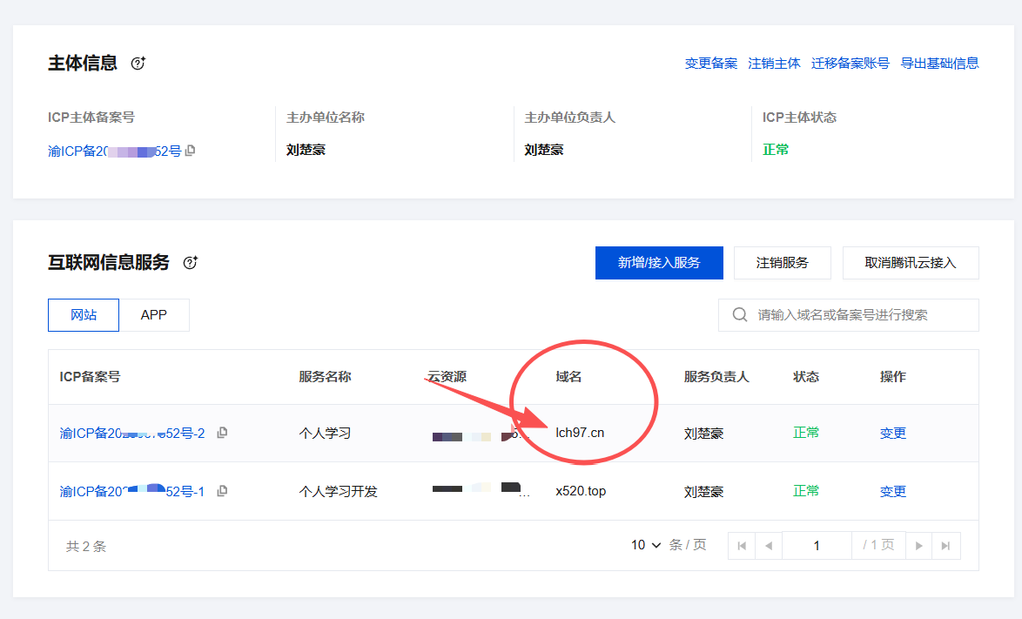
Task: Jump to last page pagination icon
Action: 945,546
